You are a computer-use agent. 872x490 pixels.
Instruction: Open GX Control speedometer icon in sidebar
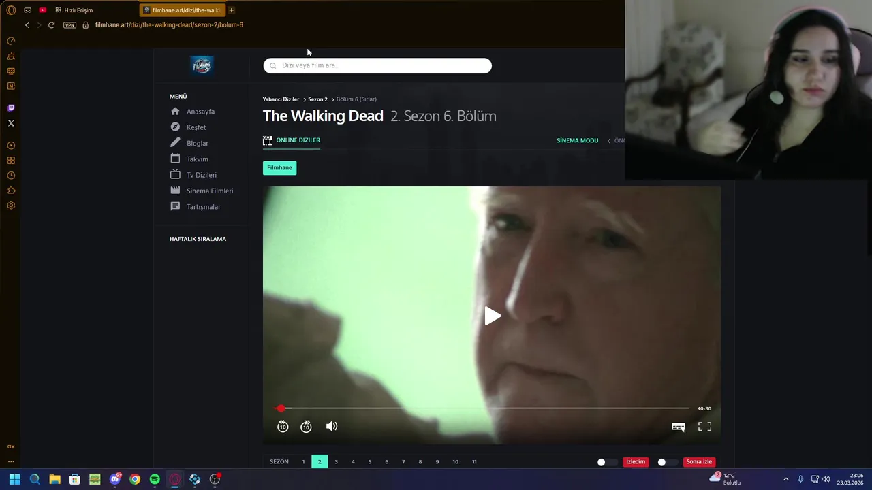(11, 41)
